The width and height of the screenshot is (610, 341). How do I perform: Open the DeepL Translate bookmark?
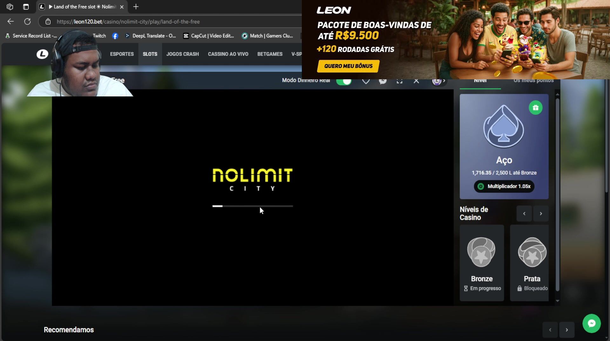[x=151, y=36]
